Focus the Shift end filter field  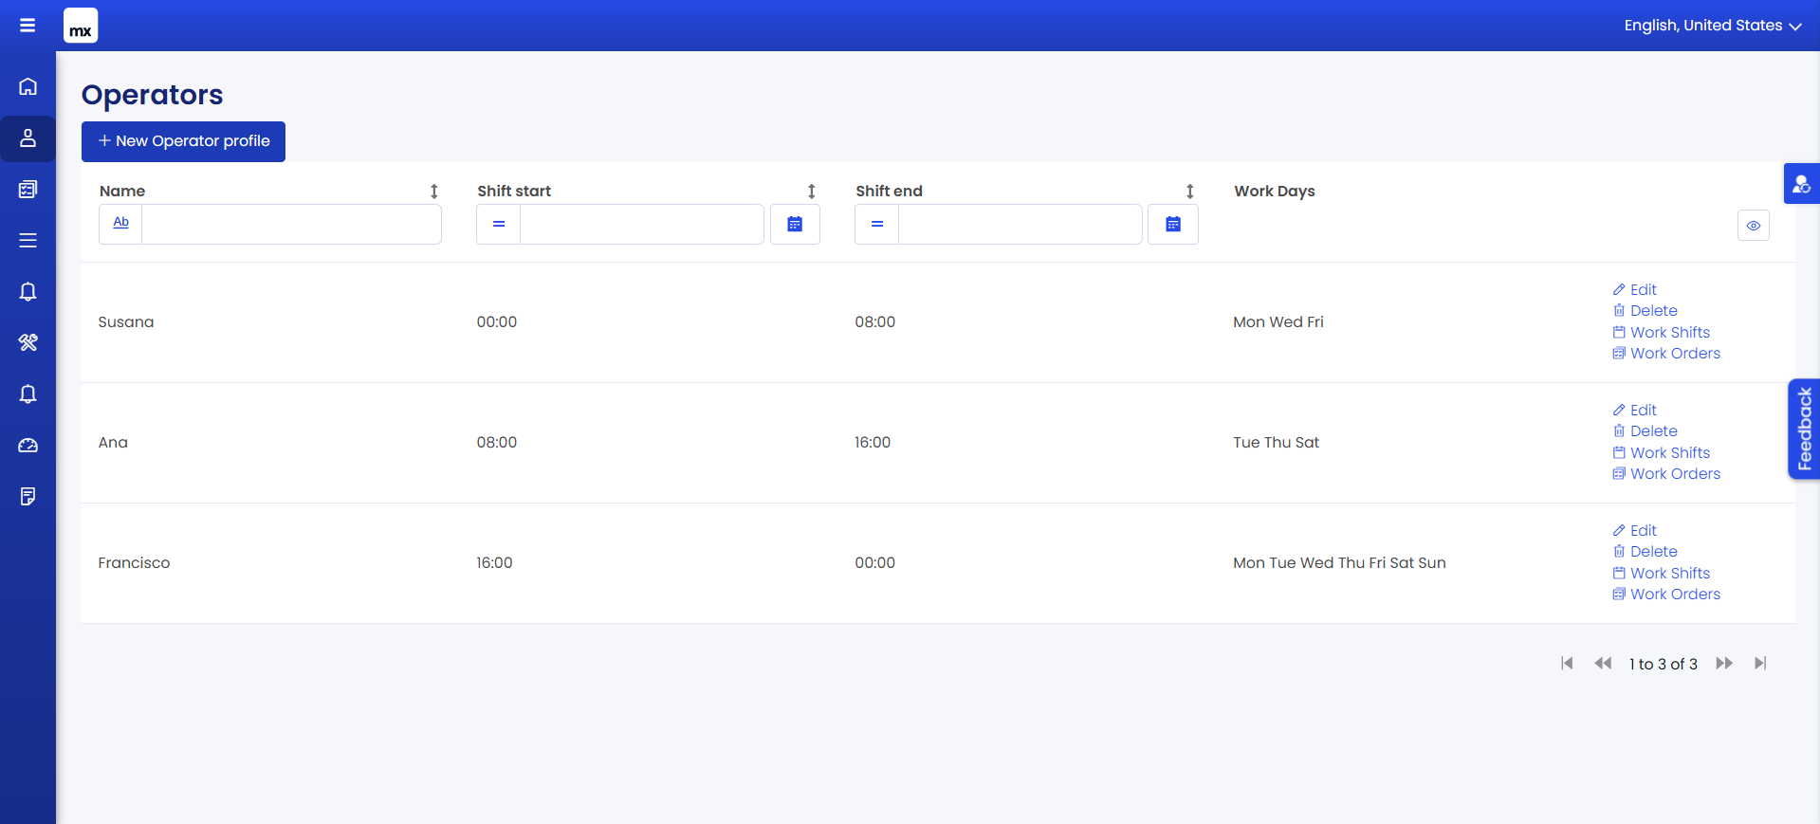click(x=1020, y=225)
